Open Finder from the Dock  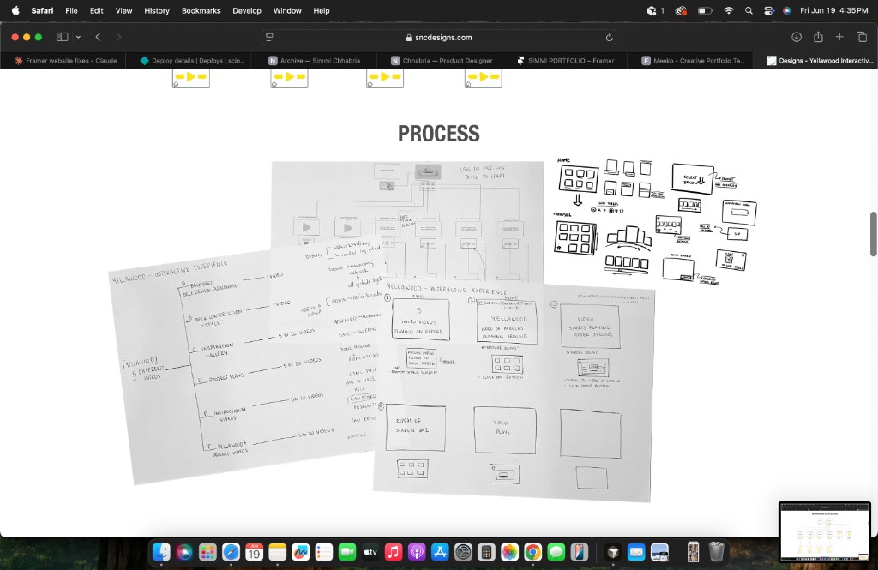tap(161, 552)
